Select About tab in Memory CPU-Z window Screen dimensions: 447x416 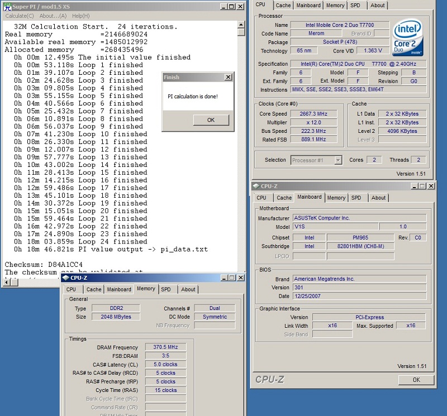[x=188, y=289]
